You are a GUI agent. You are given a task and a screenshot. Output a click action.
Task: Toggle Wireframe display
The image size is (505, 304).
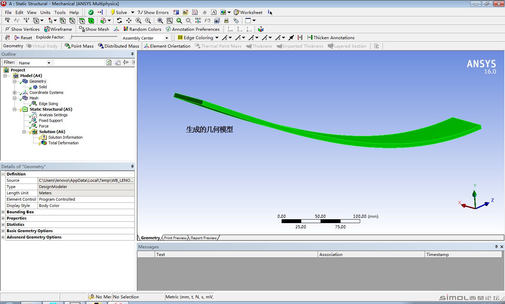click(58, 29)
